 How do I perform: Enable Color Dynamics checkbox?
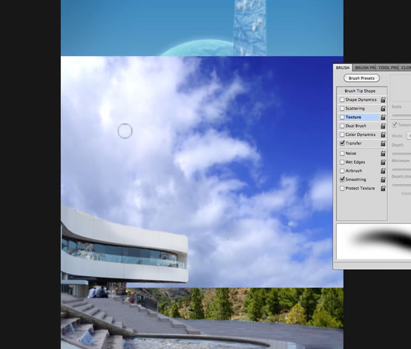pos(342,135)
